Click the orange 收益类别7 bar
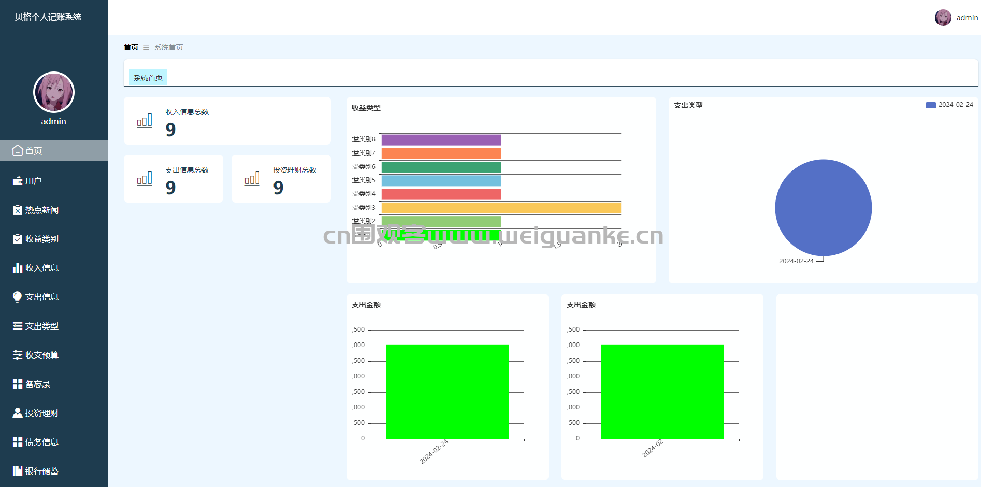The width and height of the screenshot is (981, 487). 441,153
